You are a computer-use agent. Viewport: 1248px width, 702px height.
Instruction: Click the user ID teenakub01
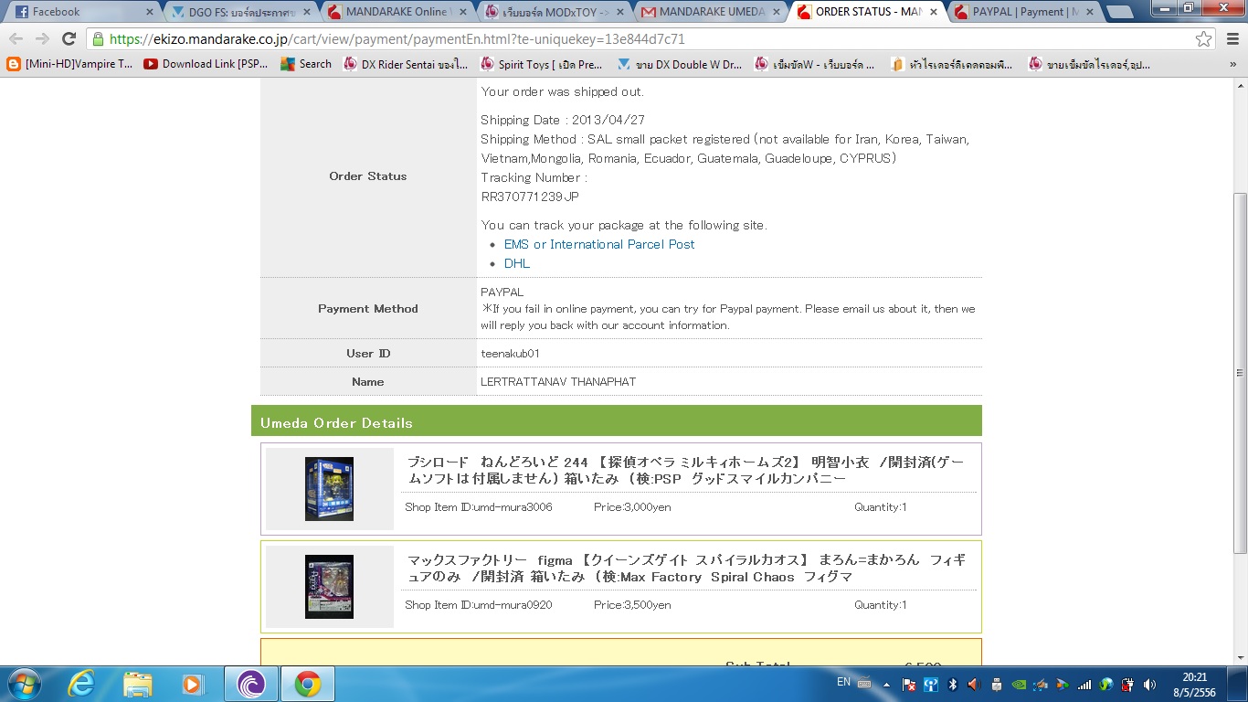pos(511,354)
